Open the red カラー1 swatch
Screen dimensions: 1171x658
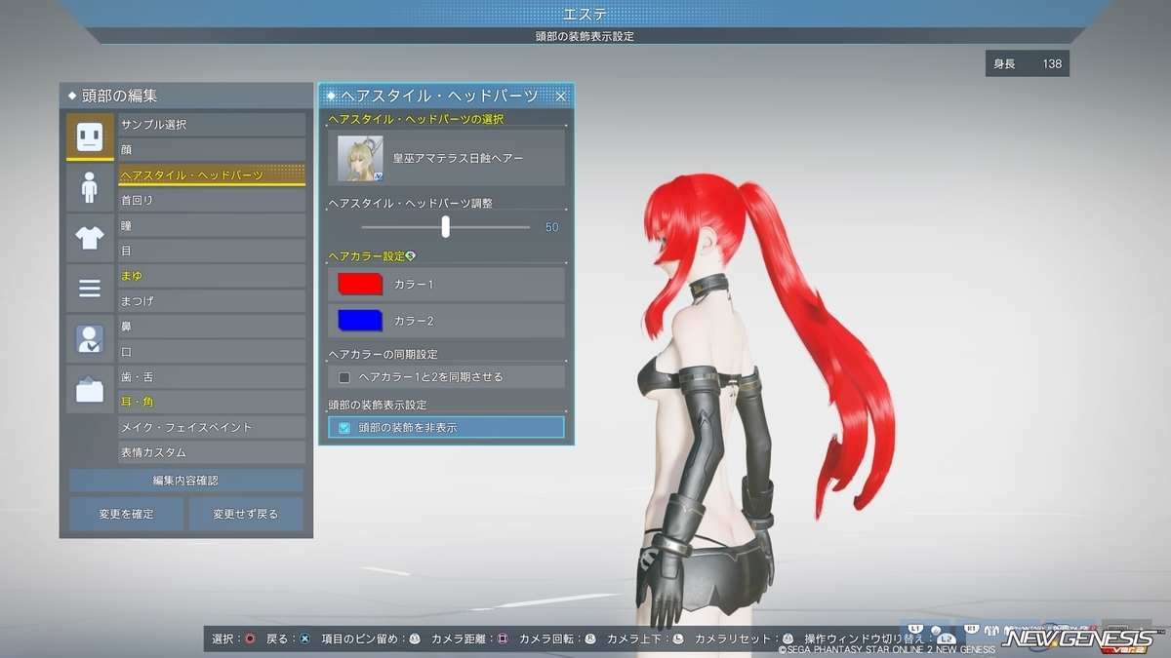(359, 284)
